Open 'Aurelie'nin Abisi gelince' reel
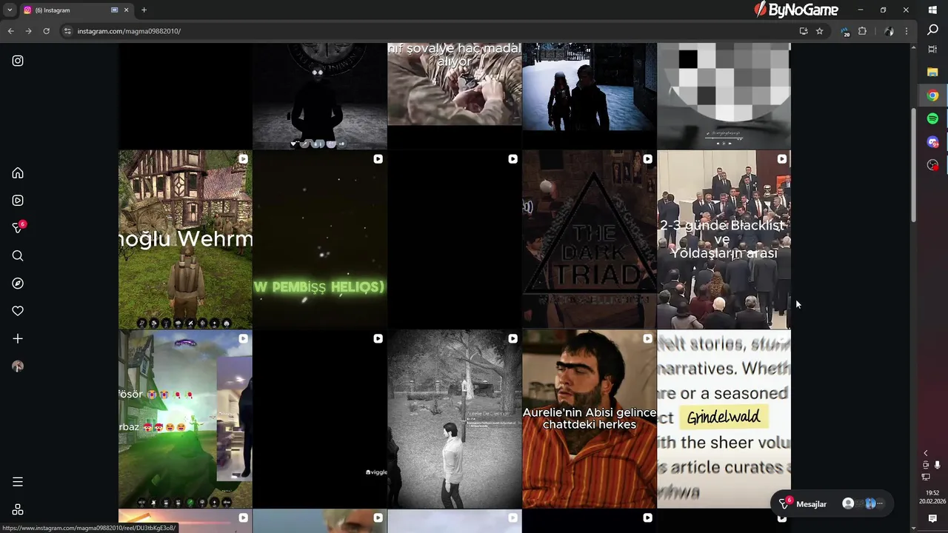This screenshot has height=533, width=948. [589, 419]
